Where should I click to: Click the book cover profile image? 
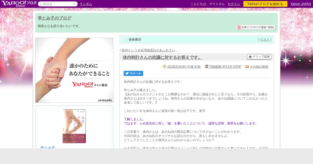click(x=74, y=126)
